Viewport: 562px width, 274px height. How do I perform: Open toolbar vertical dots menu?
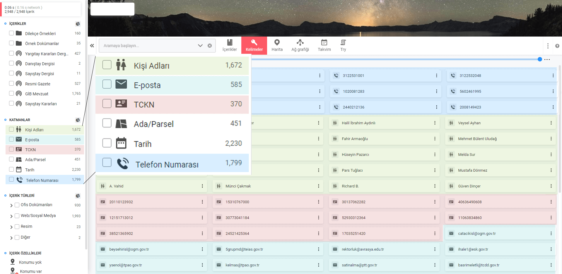548,46
